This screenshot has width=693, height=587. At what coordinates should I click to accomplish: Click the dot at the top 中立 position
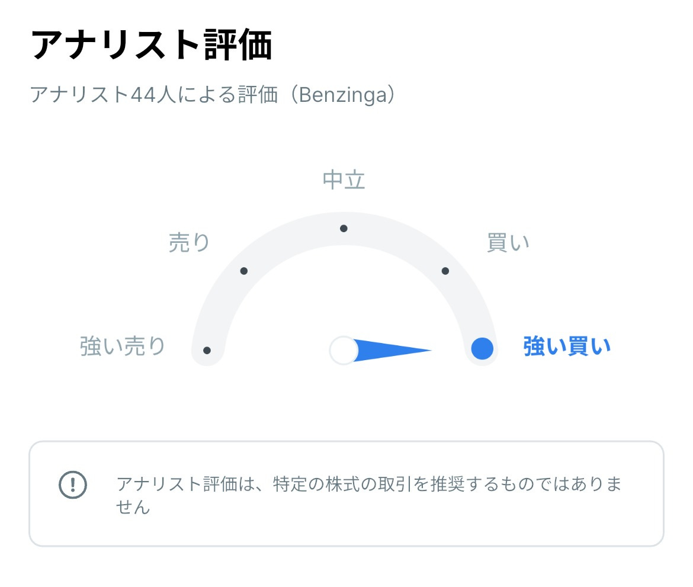click(344, 227)
